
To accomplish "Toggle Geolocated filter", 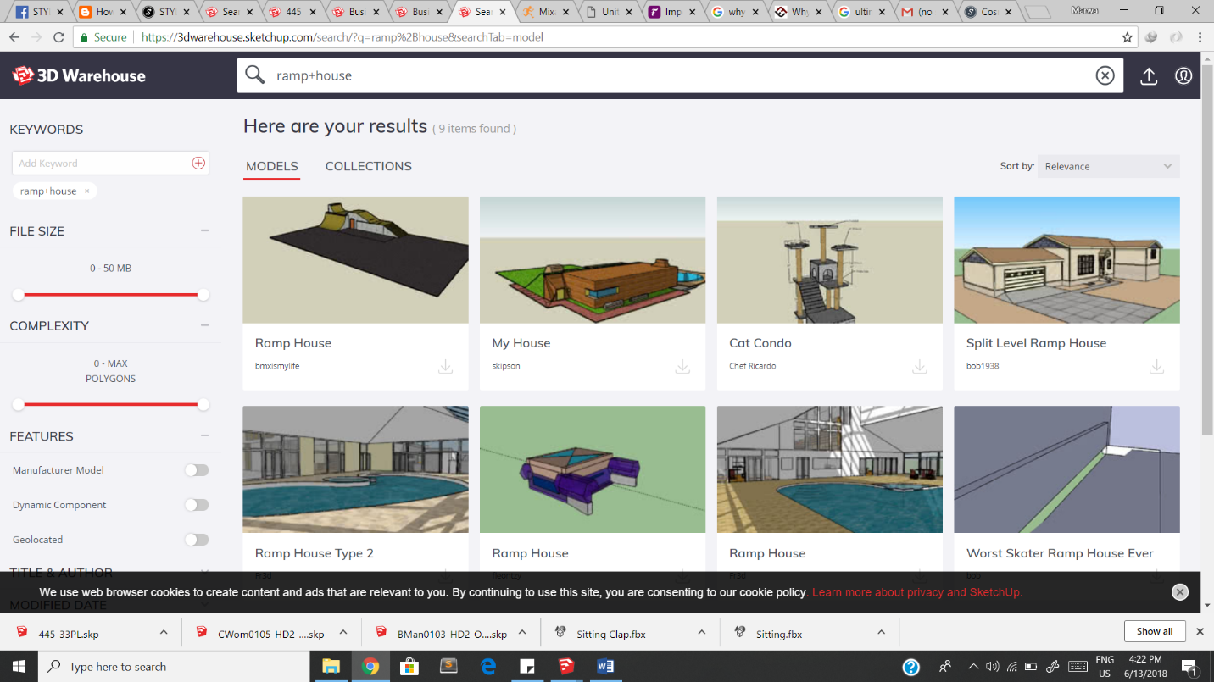I will tap(197, 540).
